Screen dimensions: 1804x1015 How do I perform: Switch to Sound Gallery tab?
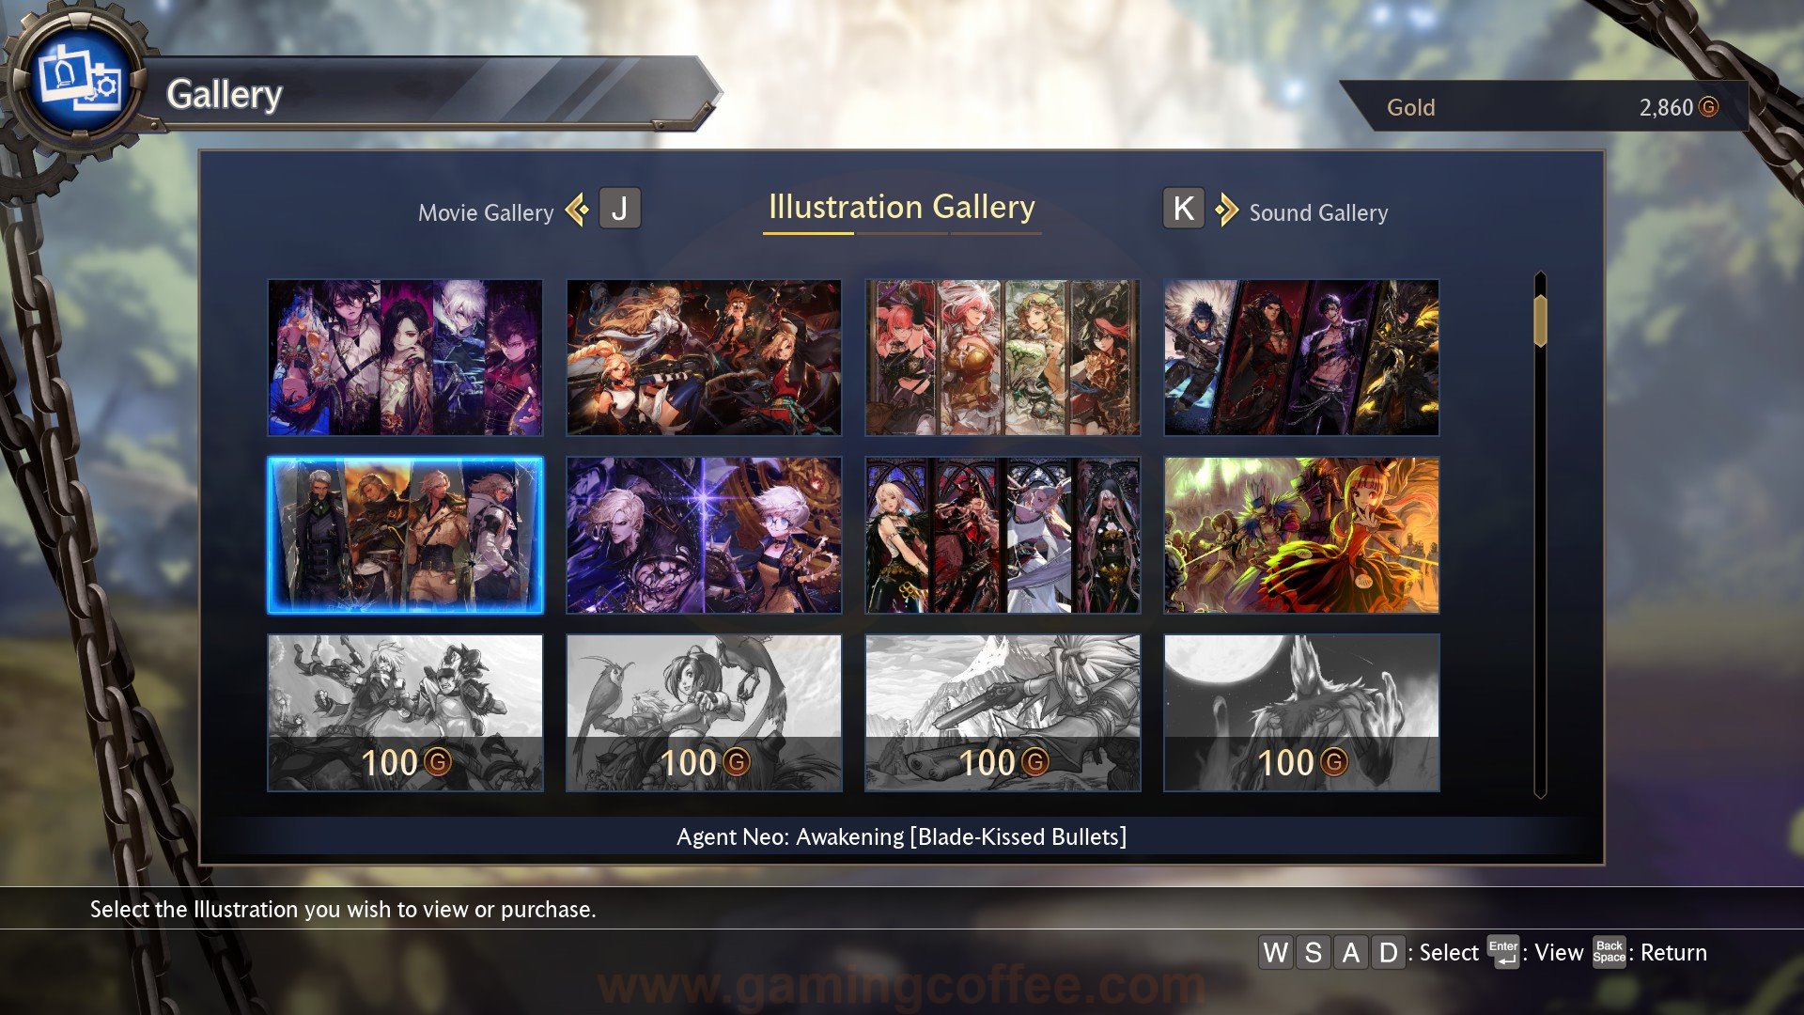(1318, 212)
